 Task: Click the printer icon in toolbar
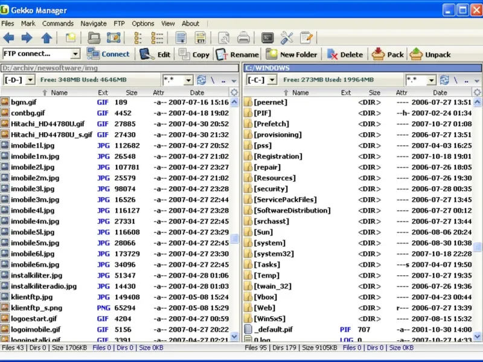pyautogui.click(x=243, y=38)
